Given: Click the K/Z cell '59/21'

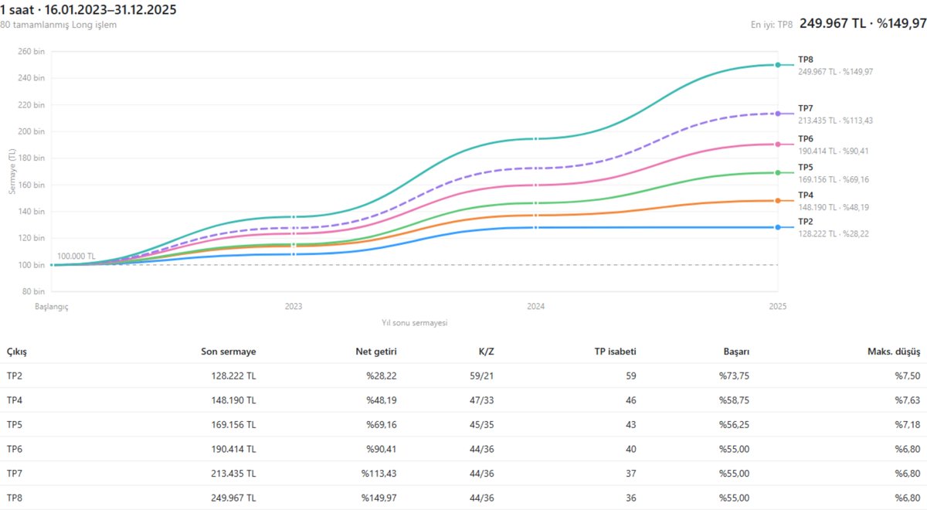Looking at the screenshot, I should (482, 376).
